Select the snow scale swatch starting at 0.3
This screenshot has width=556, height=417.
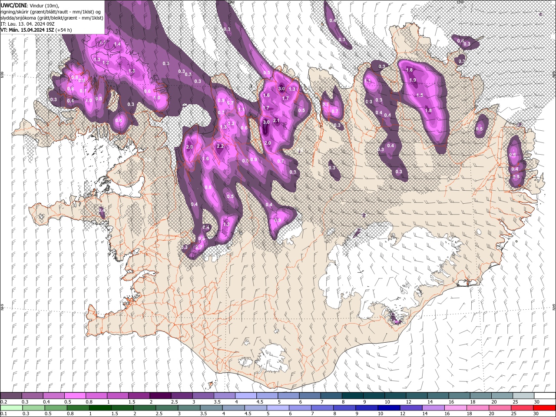click(32, 396)
